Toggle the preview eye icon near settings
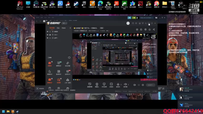Viewport: 203px width, 114px height. click(x=139, y=85)
